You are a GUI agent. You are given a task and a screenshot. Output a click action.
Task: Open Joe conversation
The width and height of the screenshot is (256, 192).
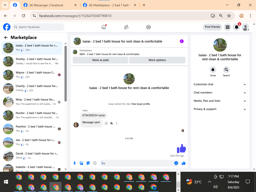32,142
